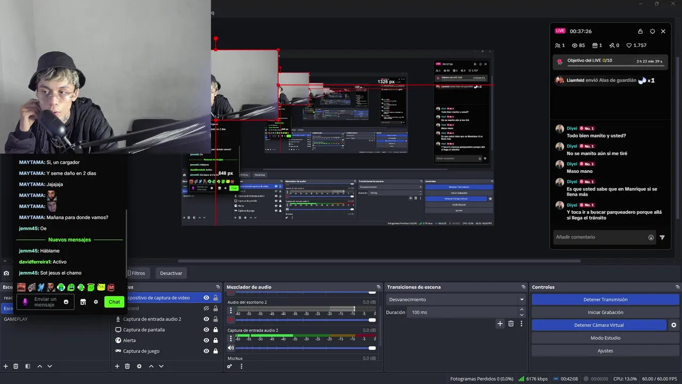Open emoji picker in TikTok comment box
This screenshot has height=384, width=682.
pos(651,237)
